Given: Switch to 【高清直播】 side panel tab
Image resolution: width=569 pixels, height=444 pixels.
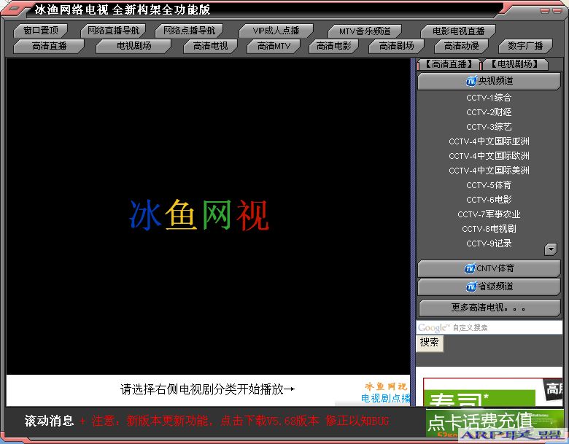Looking at the screenshot, I should [449, 65].
